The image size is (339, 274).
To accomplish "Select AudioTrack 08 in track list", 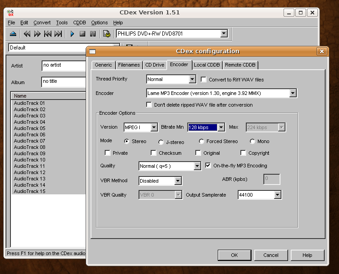I will coord(30,147).
